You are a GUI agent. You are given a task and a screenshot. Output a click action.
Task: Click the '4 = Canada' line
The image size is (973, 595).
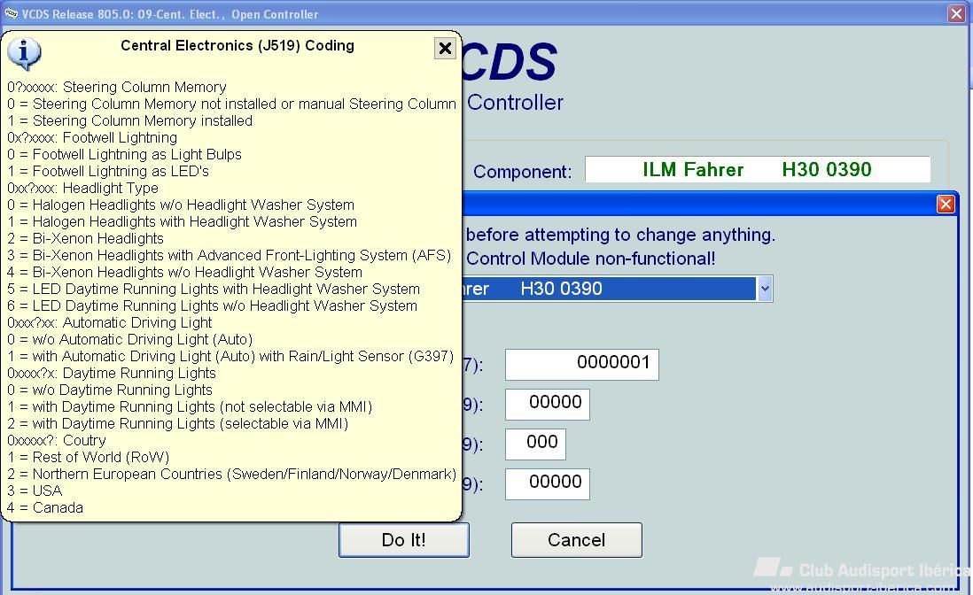pyautogui.click(x=44, y=507)
